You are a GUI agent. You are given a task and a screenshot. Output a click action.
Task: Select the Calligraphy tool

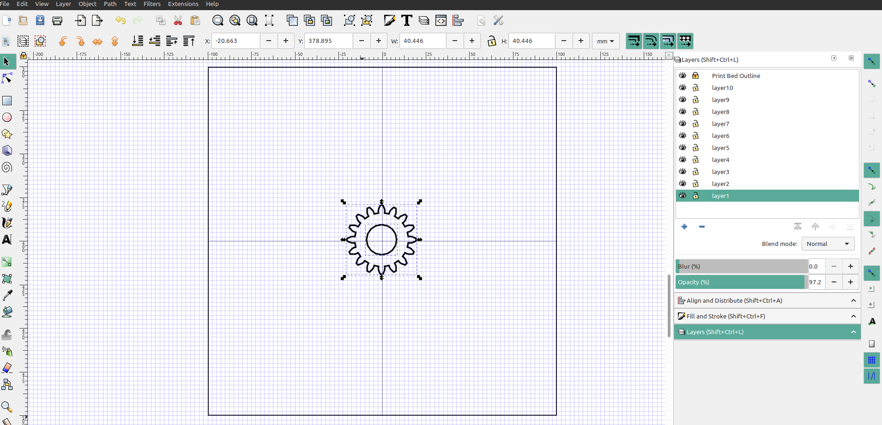(x=7, y=223)
